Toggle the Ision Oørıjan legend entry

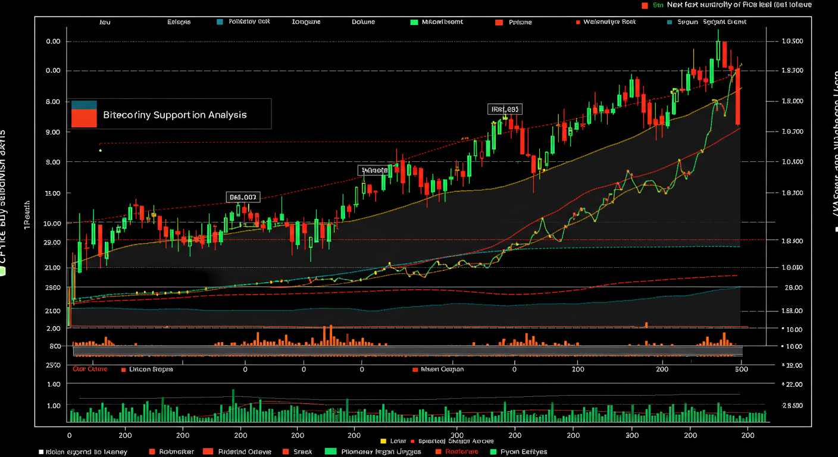[x=438, y=370]
